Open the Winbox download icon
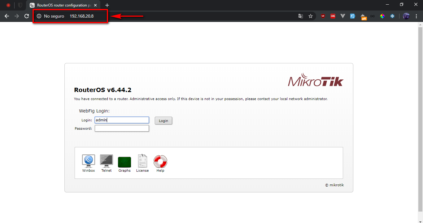The height and width of the screenshot is (223, 423). click(89, 161)
